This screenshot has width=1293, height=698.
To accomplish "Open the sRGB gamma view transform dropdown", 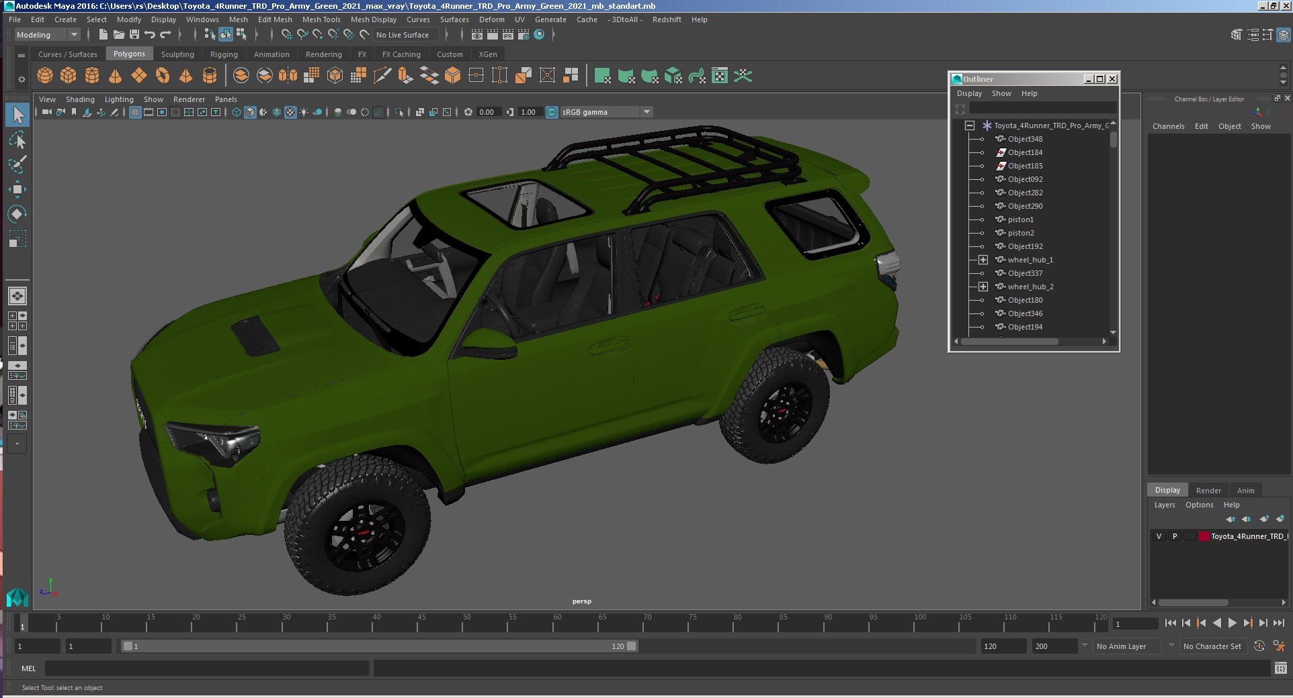I will coord(606,112).
